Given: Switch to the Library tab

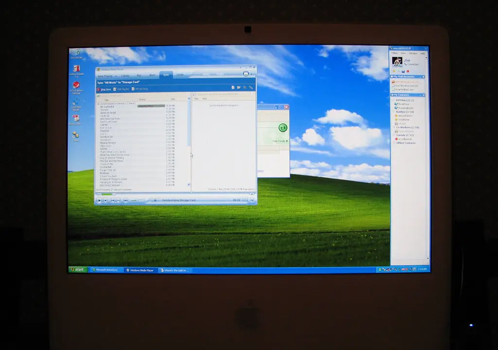Looking at the screenshot, I should 125,75.
